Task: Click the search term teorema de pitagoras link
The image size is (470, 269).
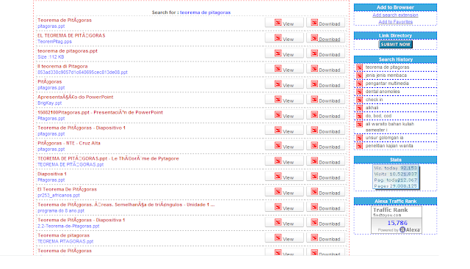Action: [x=206, y=12]
